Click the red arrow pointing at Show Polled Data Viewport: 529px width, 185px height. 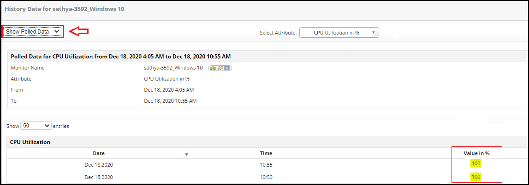pos(79,31)
